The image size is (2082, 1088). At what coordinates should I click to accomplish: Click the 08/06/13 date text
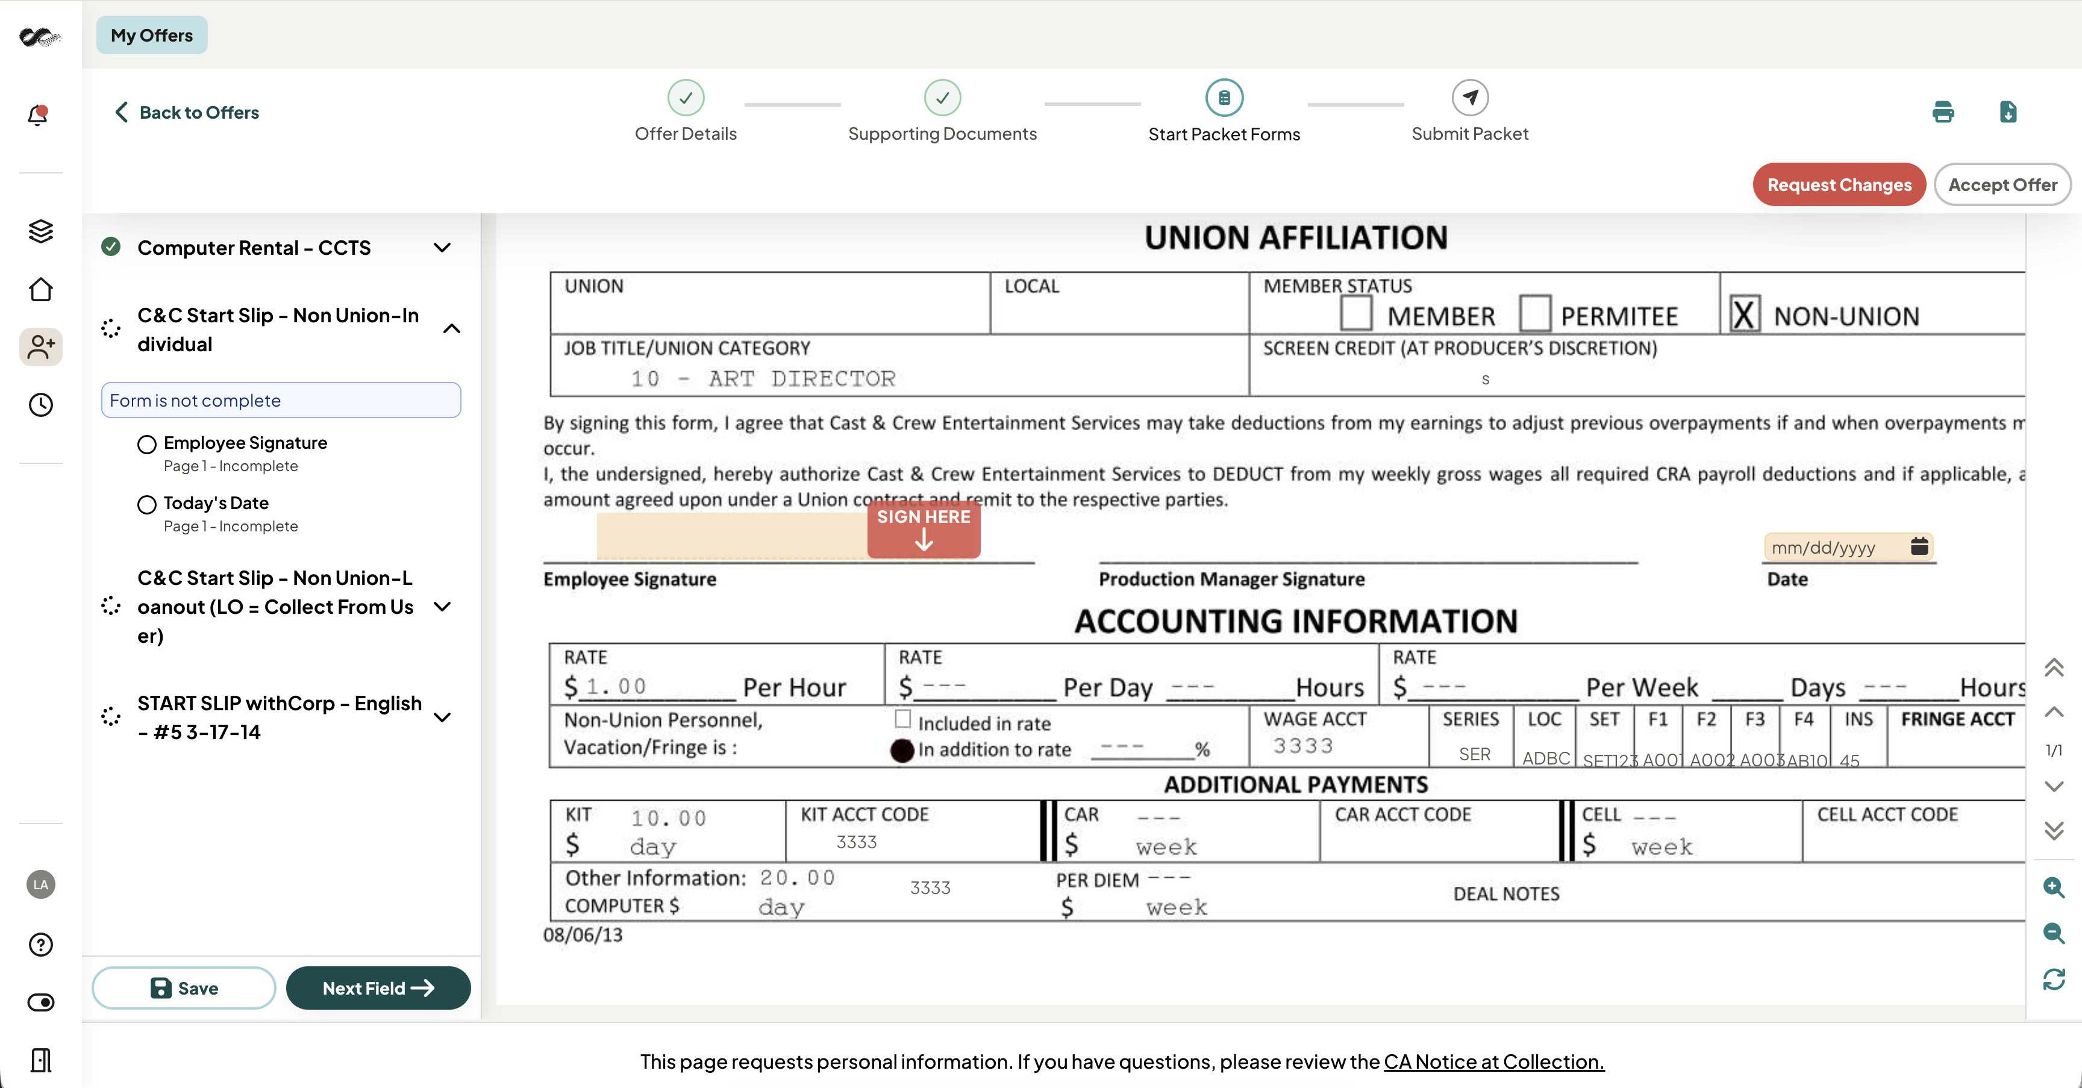click(583, 935)
